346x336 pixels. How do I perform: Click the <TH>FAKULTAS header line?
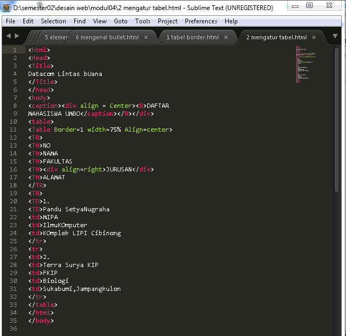point(50,161)
